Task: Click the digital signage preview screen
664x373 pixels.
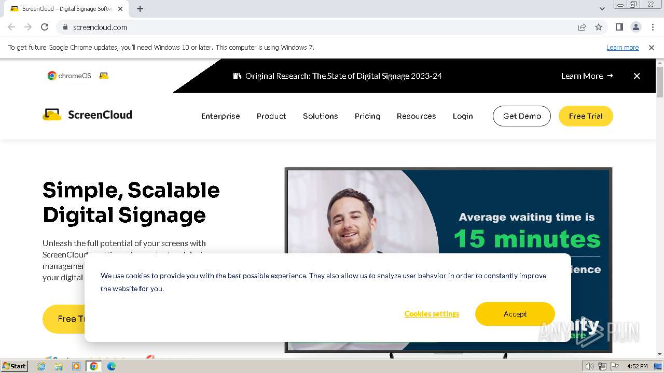Action: pos(448,210)
